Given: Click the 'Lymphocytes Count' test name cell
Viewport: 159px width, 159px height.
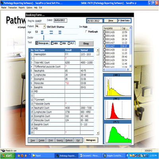Looking at the screenshot, I should coord(49,112).
